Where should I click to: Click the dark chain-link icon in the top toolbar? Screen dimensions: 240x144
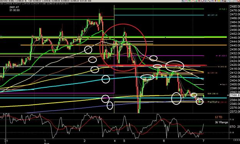(x=225, y=1)
